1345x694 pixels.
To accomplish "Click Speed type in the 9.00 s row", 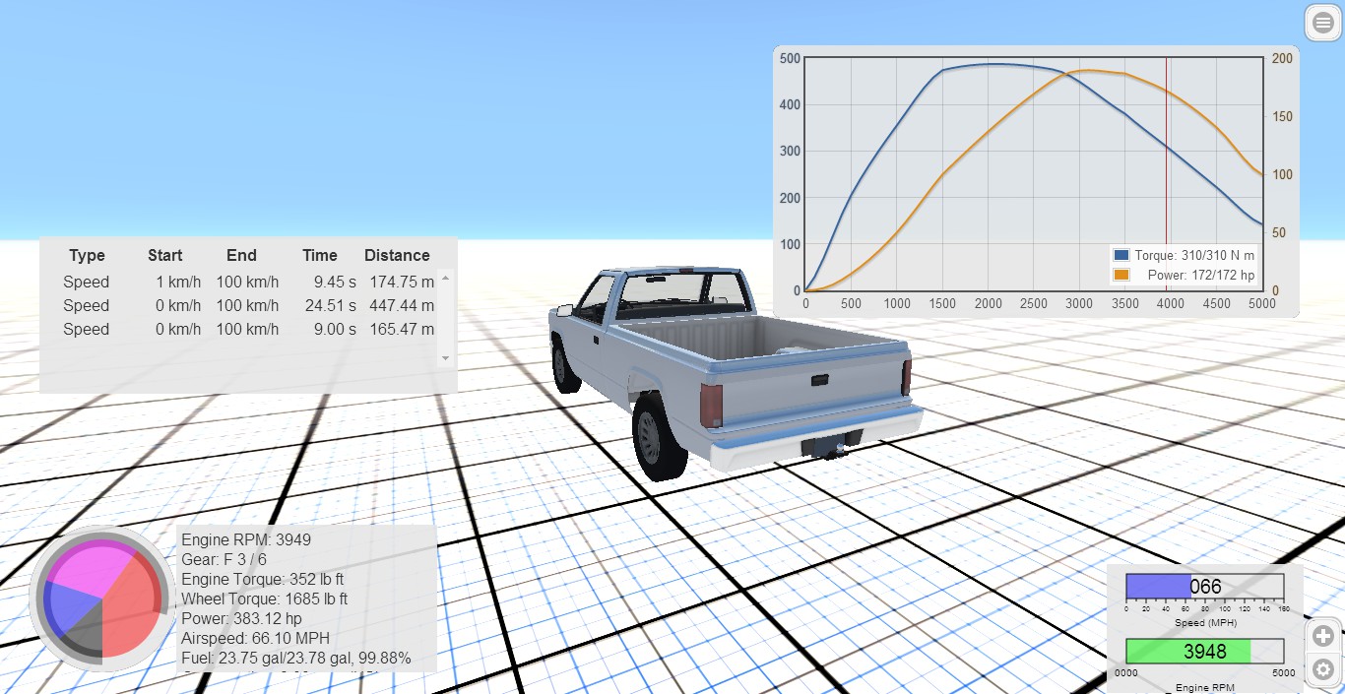I will point(87,329).
